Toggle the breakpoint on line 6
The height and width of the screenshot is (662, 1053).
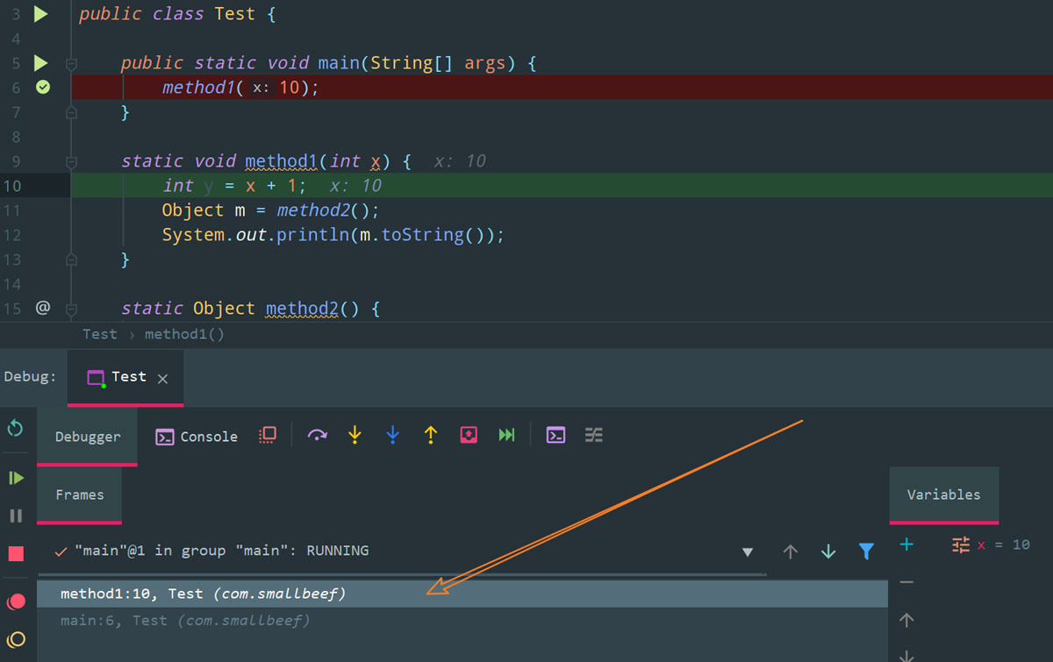pos(42,87)
